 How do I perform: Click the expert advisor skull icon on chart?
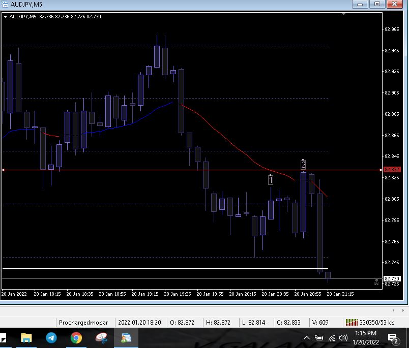376,281
